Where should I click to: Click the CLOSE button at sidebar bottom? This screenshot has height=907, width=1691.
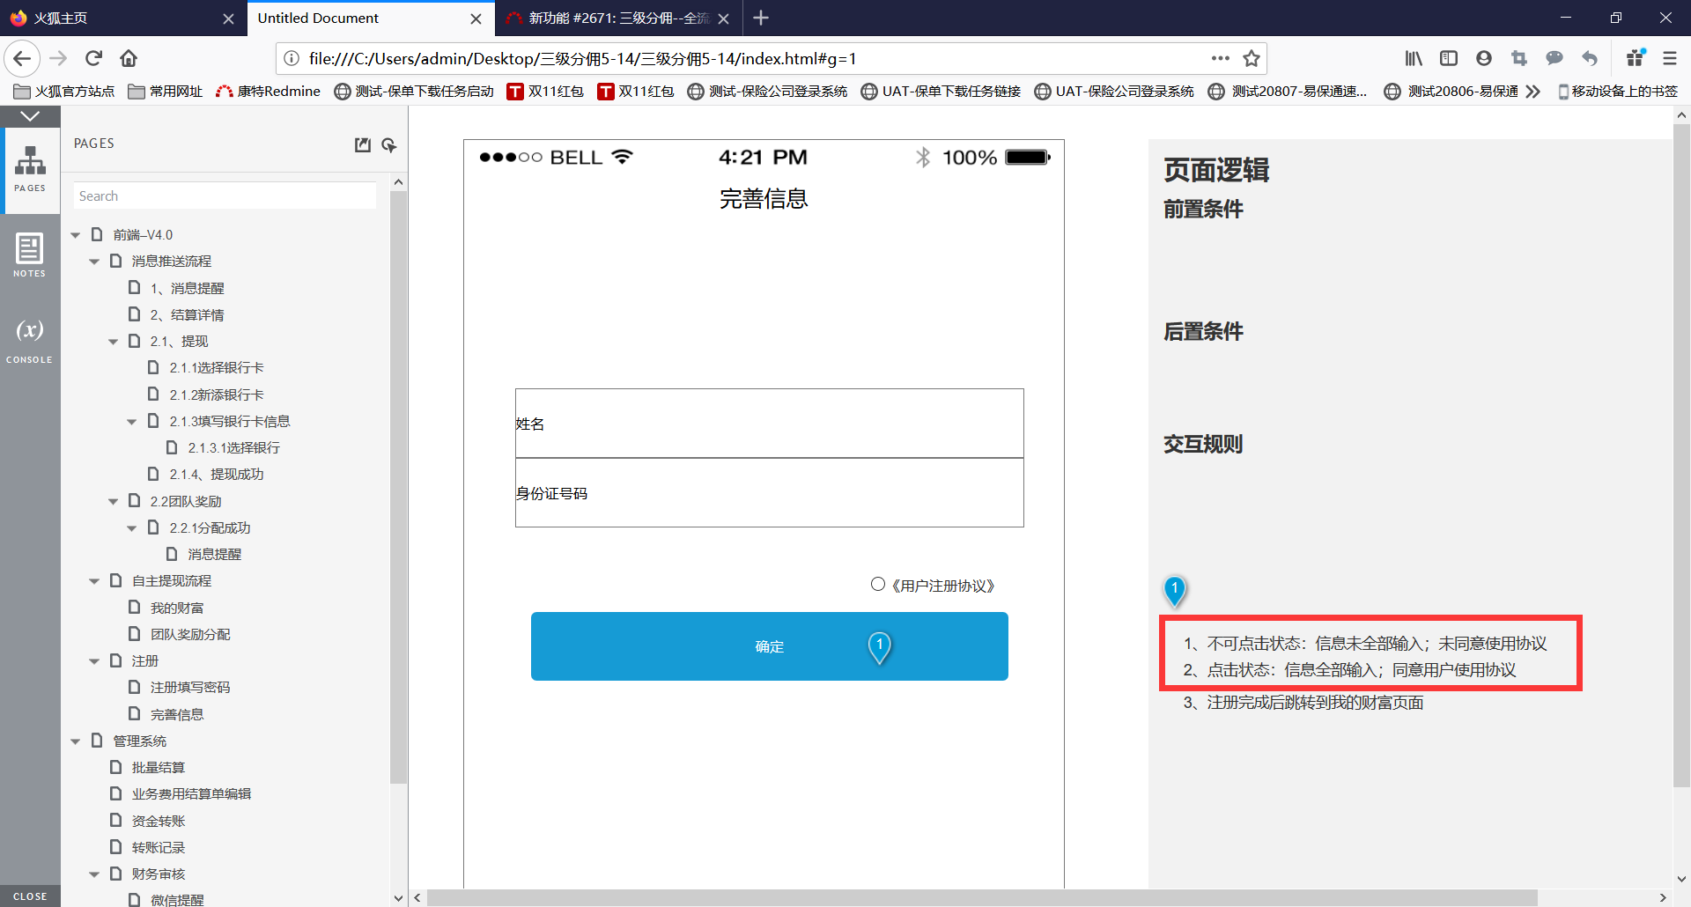pyautogui.click(x=30, y=896)
